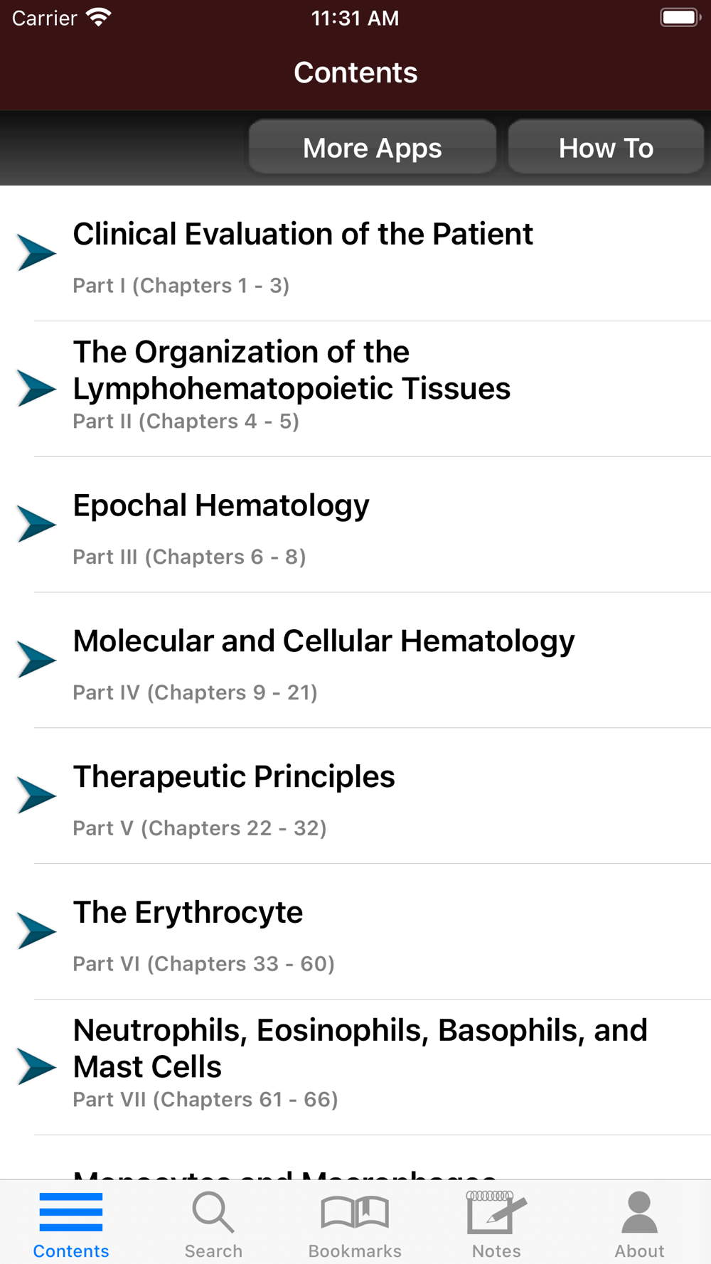711x1264 pixels.
Task: Click the Wi-Fi status icon
Action: coord(99,17)
